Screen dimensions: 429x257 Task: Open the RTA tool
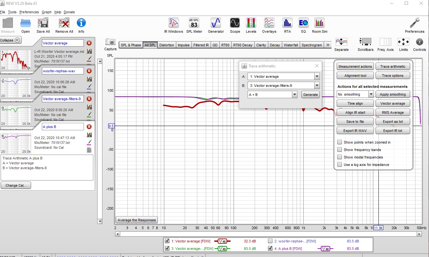(x=287, y=23)
